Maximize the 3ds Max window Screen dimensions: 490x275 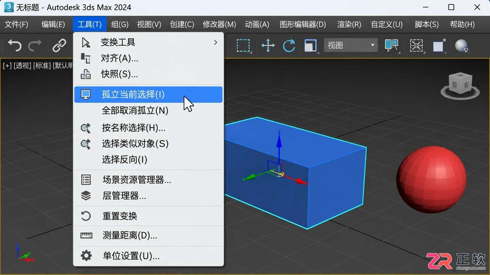(451, 7)
